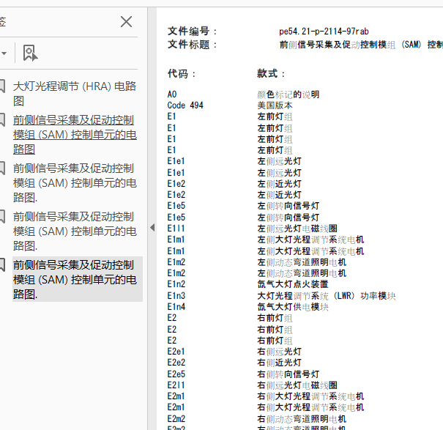Click code E2l1
The width and height of the screenshot is (443, 430).
click(176, 385)
